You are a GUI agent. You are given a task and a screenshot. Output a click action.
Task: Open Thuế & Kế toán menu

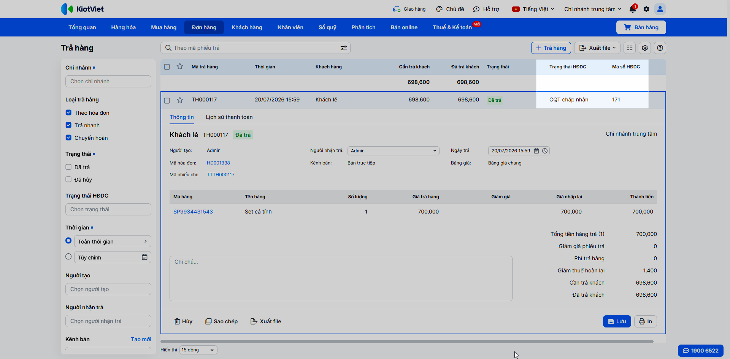pyautogui.click(x=452, y=27)
